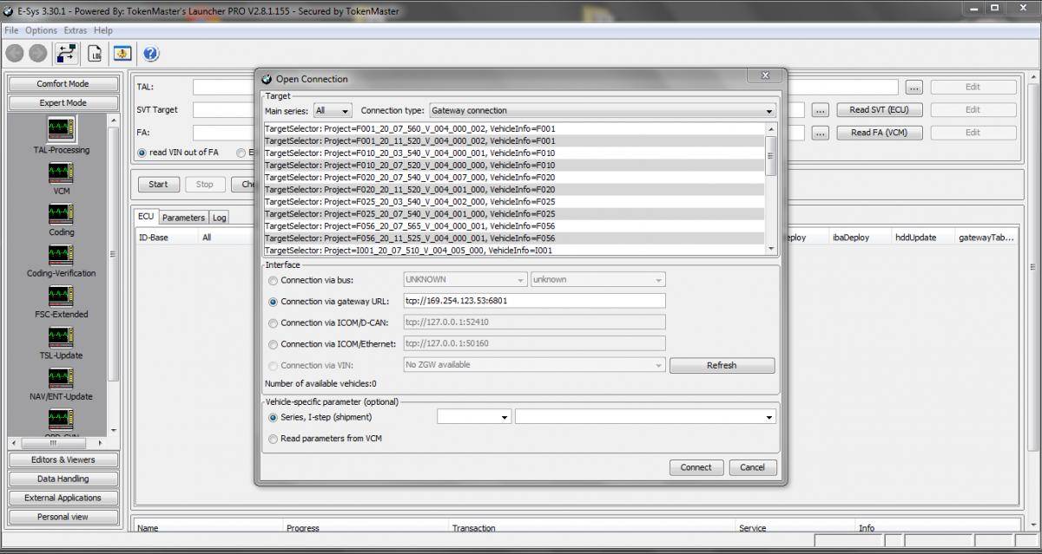Click the gateway URL input field
1042x554 pixels.
coord(534,301)
